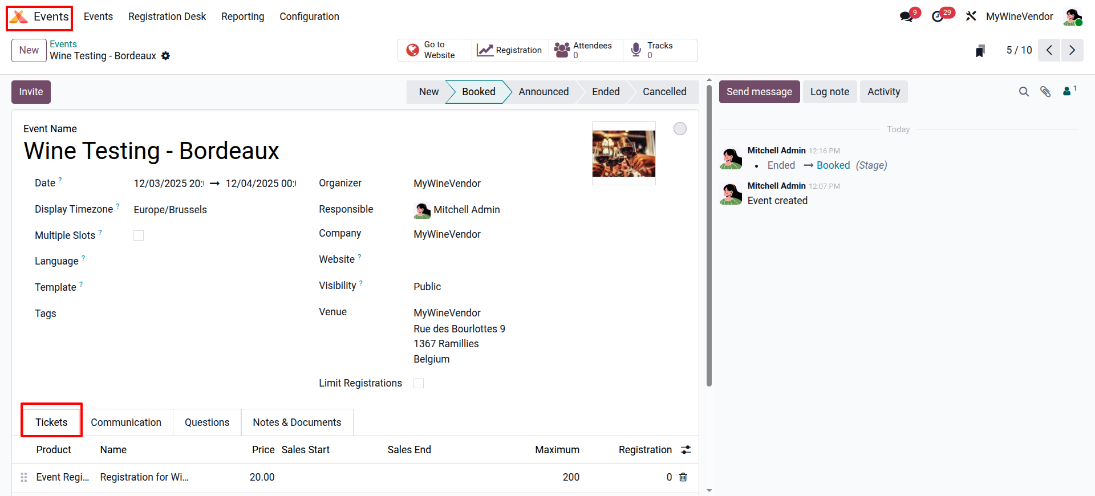This screenshot has height=496, width=1095.
Task: Open the Template field dropdown
Action: [217, 287]
